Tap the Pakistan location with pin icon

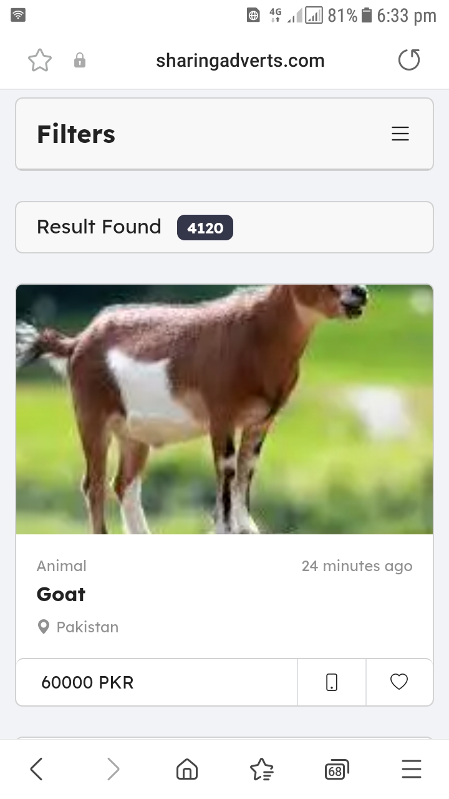[x=78, y=627]
